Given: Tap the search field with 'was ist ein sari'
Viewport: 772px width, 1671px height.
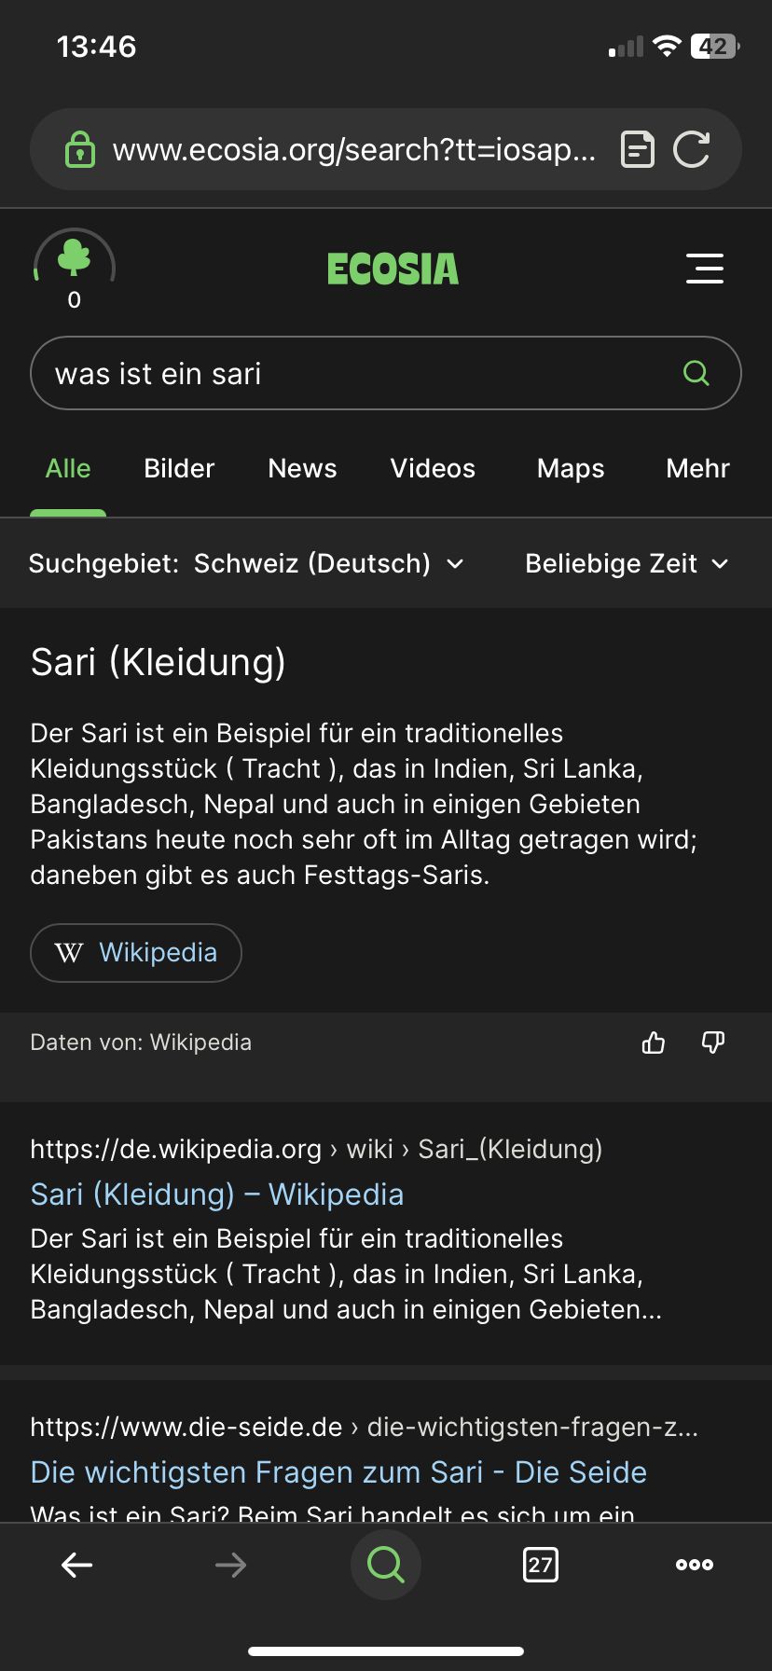Looking at the screenshot, I should pyautogui.click(x=354, y=373).
